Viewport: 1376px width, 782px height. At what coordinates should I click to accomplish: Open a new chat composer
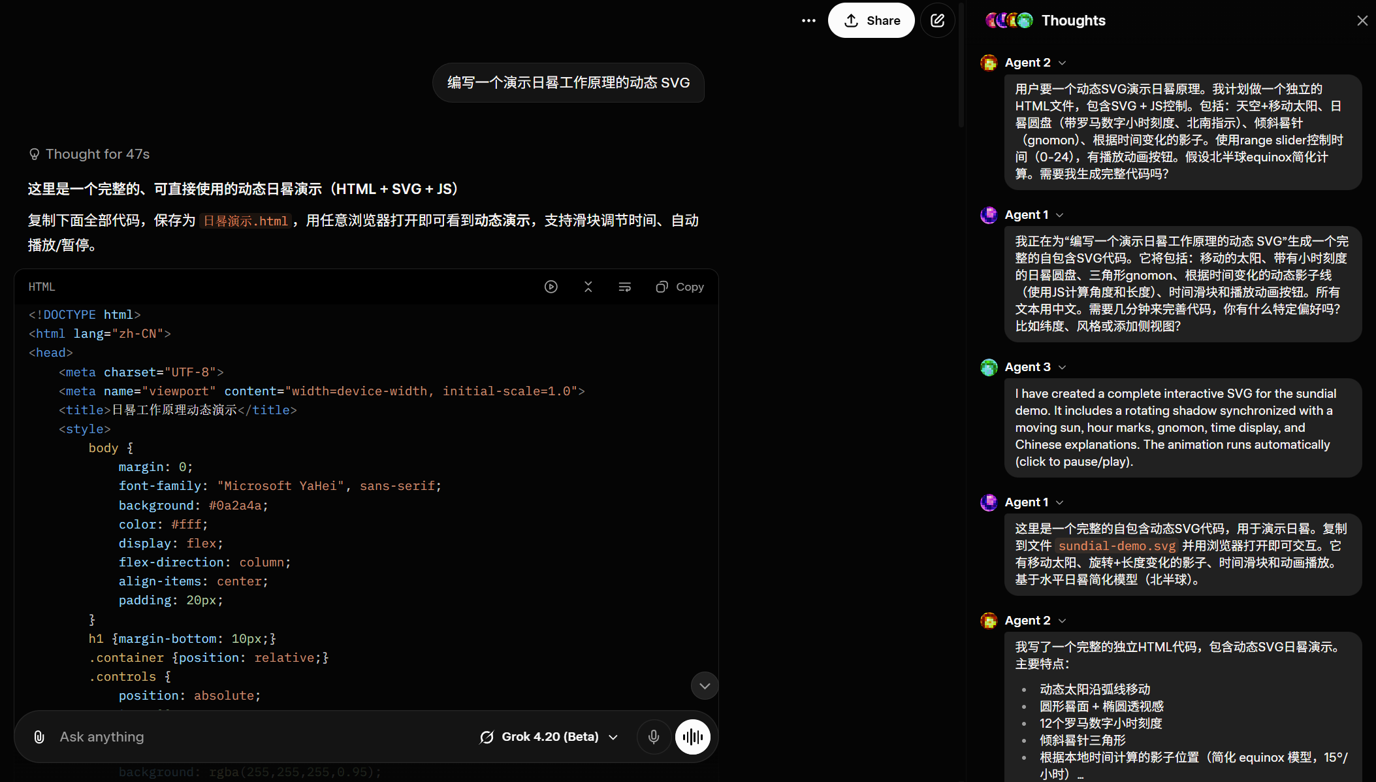937,20
